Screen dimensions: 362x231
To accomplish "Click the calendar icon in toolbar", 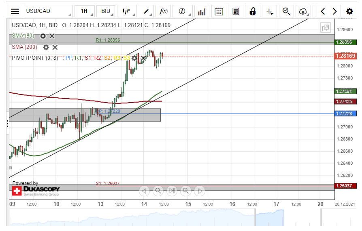I will (x=219, y=11).
